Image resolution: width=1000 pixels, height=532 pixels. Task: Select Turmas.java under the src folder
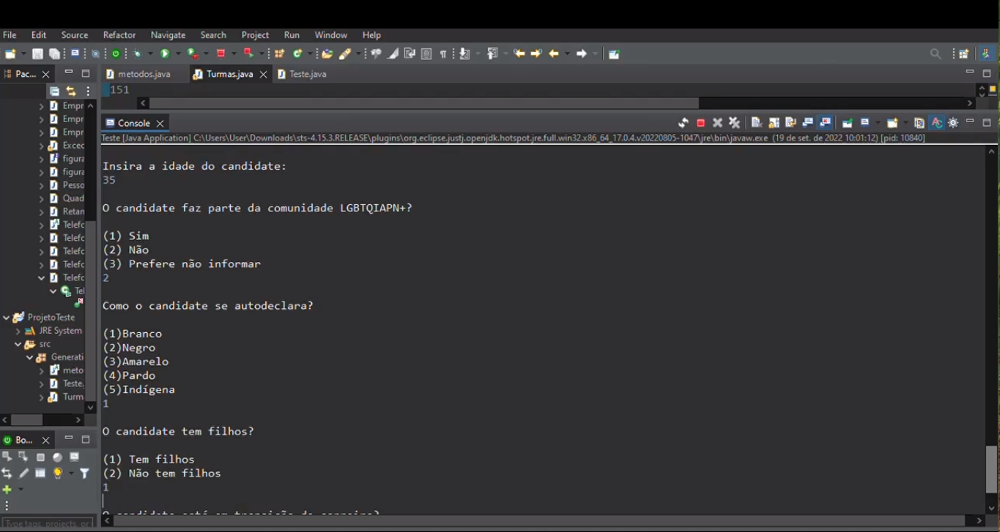[73, 397]
